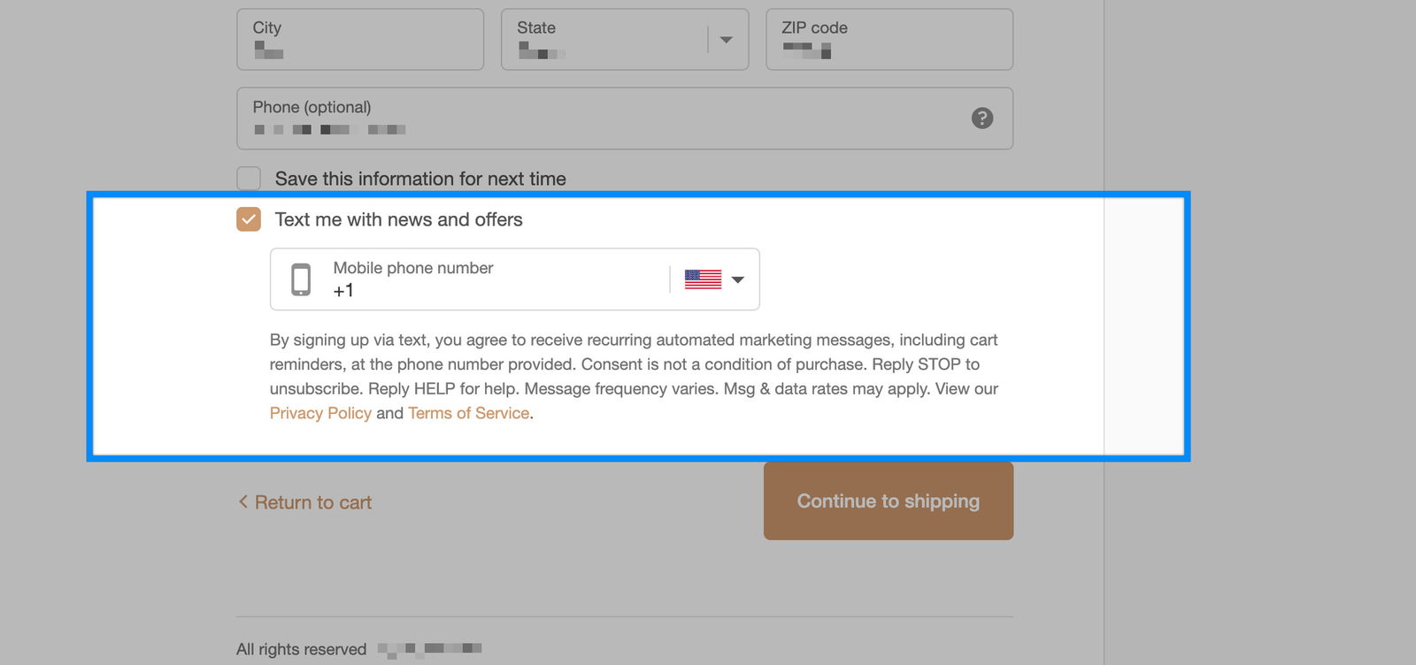This screenshot has width=1416, height=665.
Task: Click the United States flag icon
Action: click(x=703, y=279)
